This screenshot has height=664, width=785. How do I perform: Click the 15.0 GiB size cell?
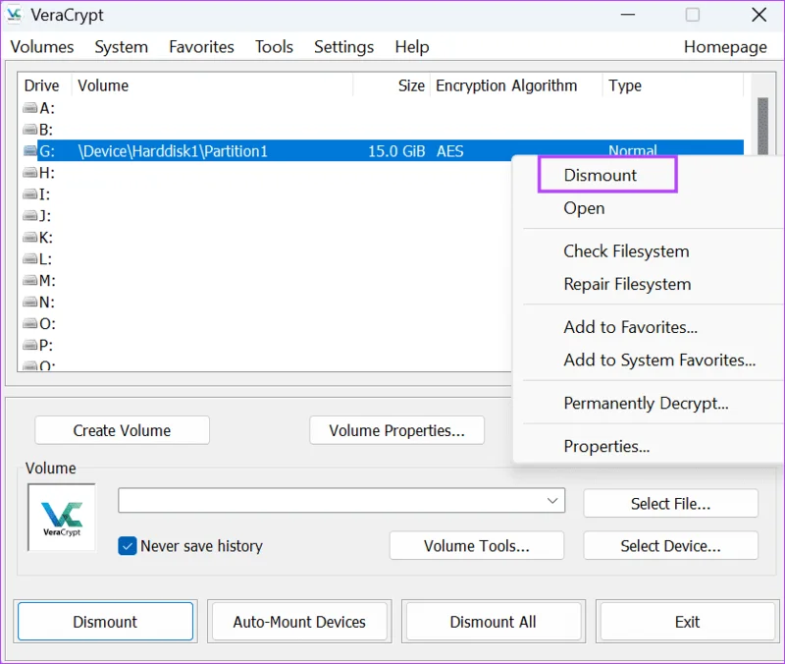pyautogui.click(x=396, y=151)
